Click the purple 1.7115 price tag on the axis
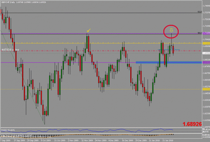 pos(206,33)
